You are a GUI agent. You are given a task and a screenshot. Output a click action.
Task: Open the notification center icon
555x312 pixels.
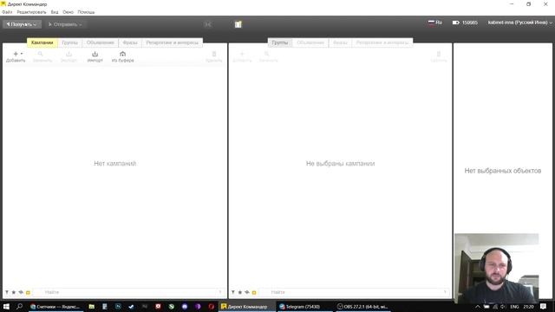pyautogui.click(x=544, y=307)
